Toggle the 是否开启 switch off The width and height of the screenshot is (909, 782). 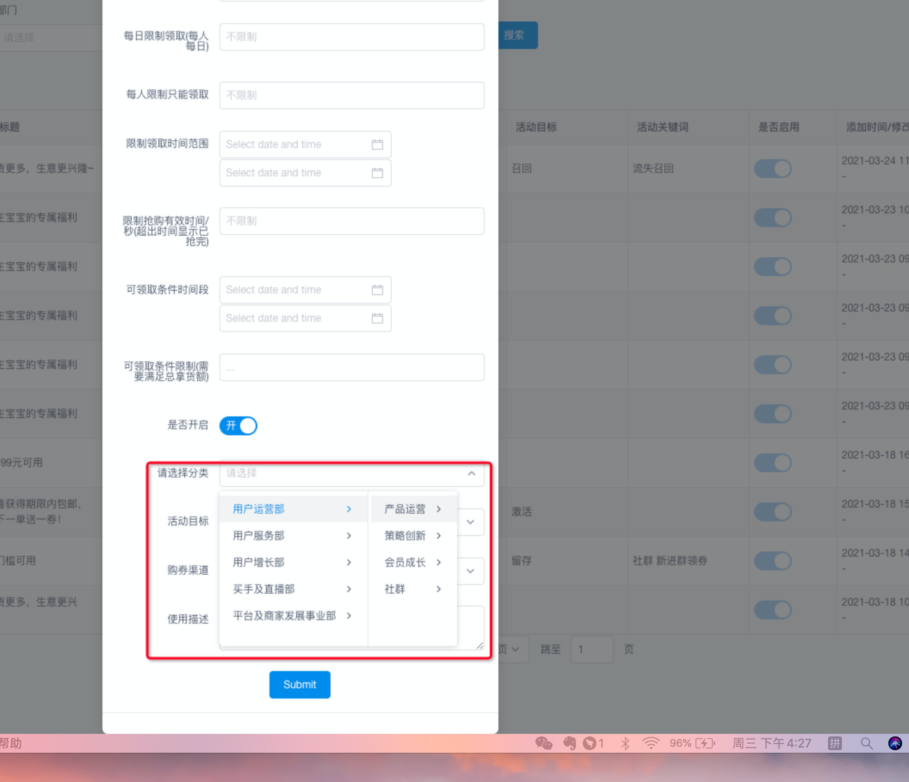pyautogui.click(x=238, y=426)
